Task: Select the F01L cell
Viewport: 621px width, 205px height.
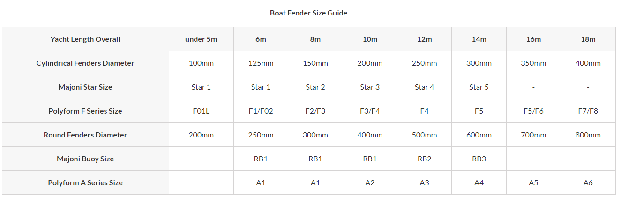Action: tap(201, 111)
